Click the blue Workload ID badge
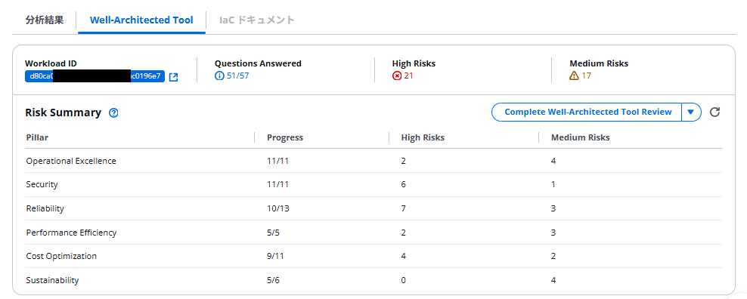Screen dimensions: 747x299 coord(95,76)
